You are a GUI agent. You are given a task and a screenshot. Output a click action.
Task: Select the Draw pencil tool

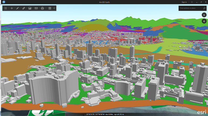point(18,8)
